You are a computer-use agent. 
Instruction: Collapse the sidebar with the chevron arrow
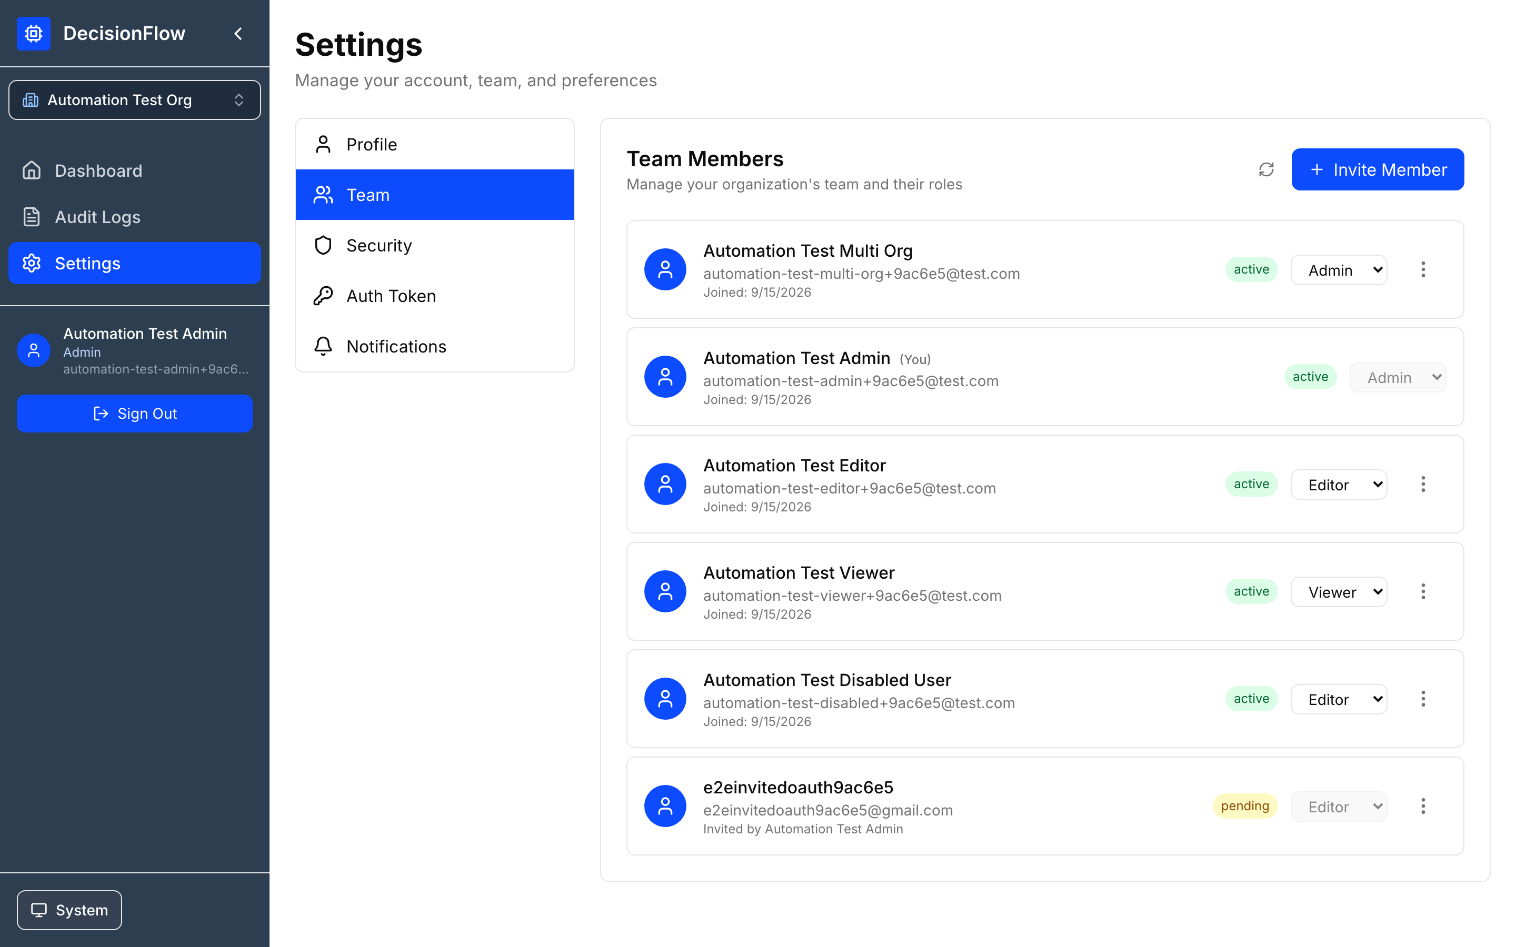coord(238,33)
